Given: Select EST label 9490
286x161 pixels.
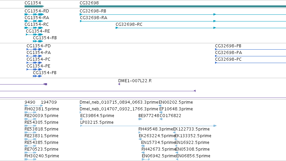Looking at the screenshot, I should coord(30,102).
